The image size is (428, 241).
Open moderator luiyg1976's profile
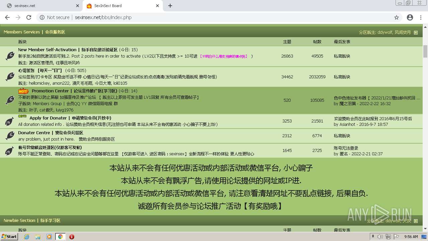point(65,110)
